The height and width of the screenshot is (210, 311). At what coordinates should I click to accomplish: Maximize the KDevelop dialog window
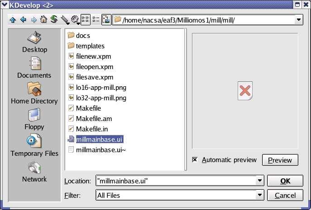297,5
